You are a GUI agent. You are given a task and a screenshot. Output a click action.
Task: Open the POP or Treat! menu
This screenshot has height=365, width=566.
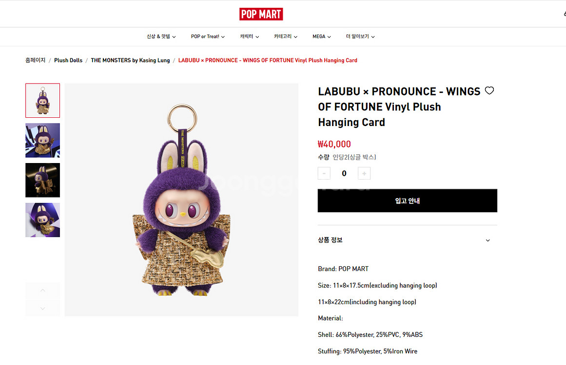click(x=208, y=36)
